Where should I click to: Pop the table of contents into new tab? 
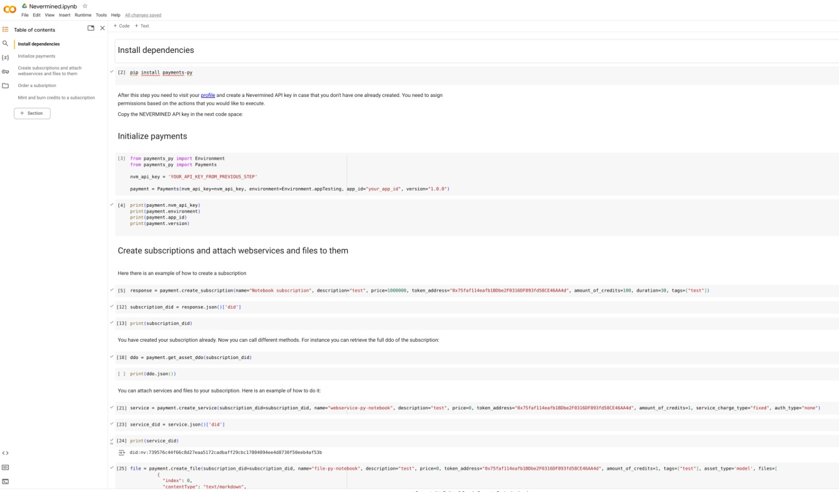pos(91,28)
